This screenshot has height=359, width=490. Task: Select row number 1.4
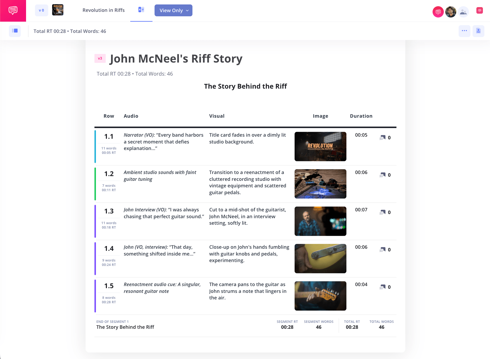click(109, 248)
